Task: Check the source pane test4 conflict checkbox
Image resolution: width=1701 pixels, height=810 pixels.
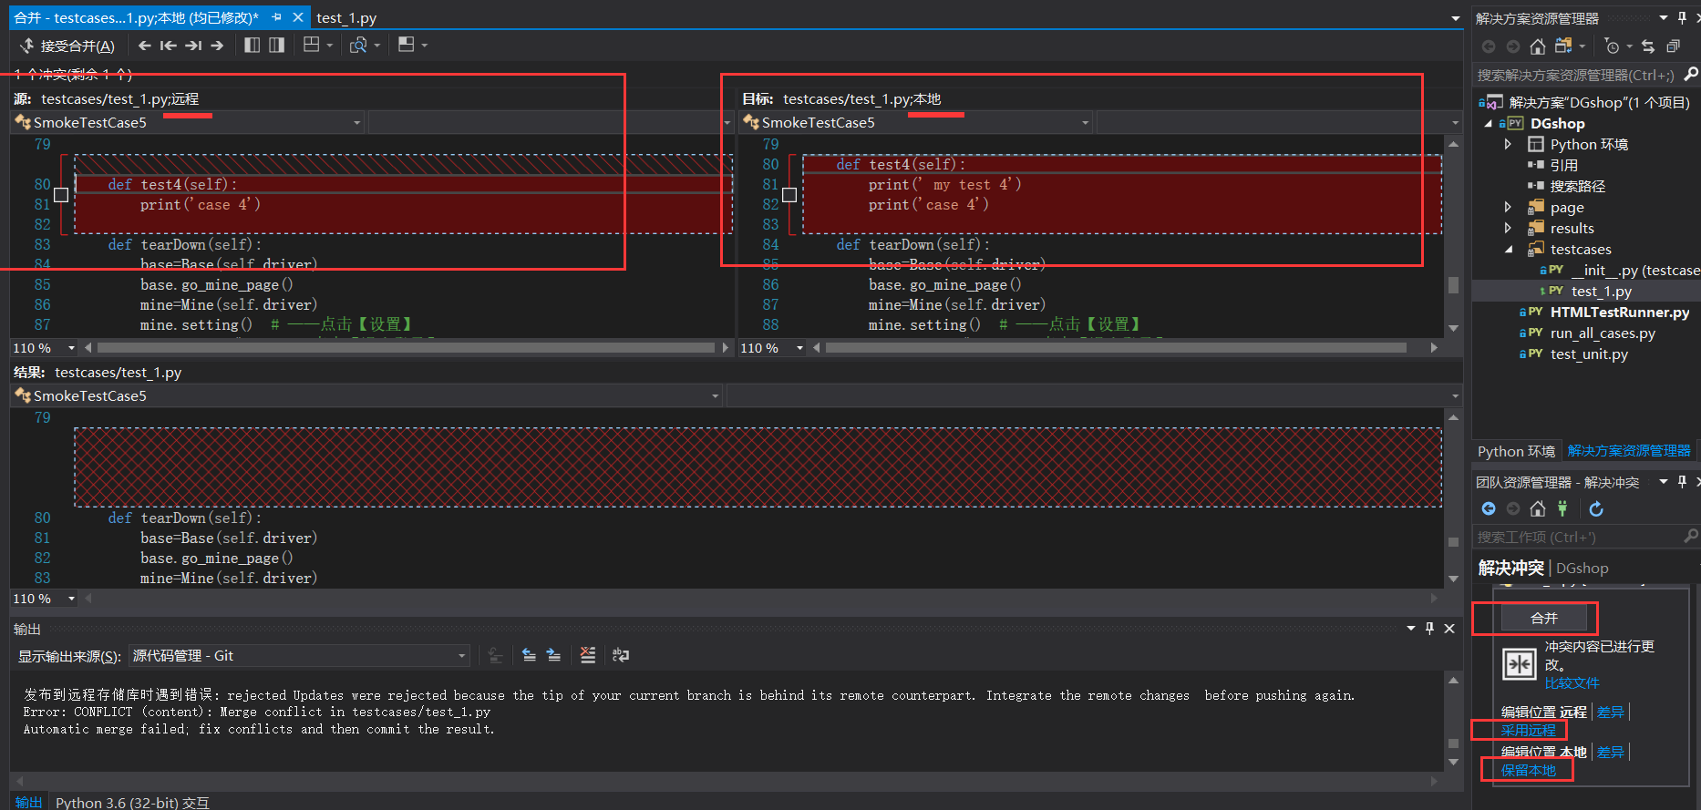Action: point(61,194)
